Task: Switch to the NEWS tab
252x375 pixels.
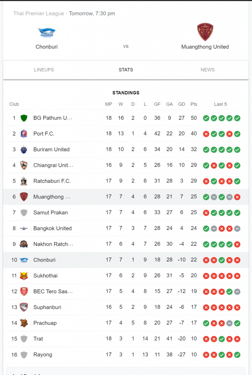Action: (x=208, y=70)
